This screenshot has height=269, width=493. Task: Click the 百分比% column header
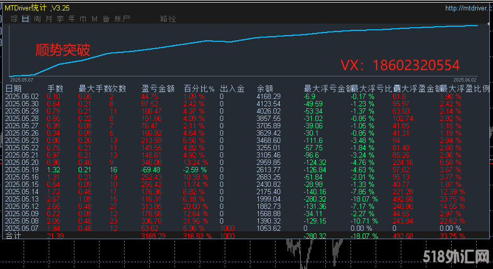pos(199,89)
